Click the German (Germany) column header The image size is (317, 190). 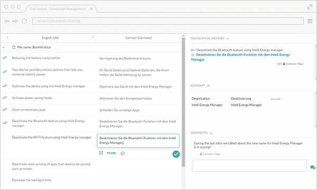coord(138,38)
